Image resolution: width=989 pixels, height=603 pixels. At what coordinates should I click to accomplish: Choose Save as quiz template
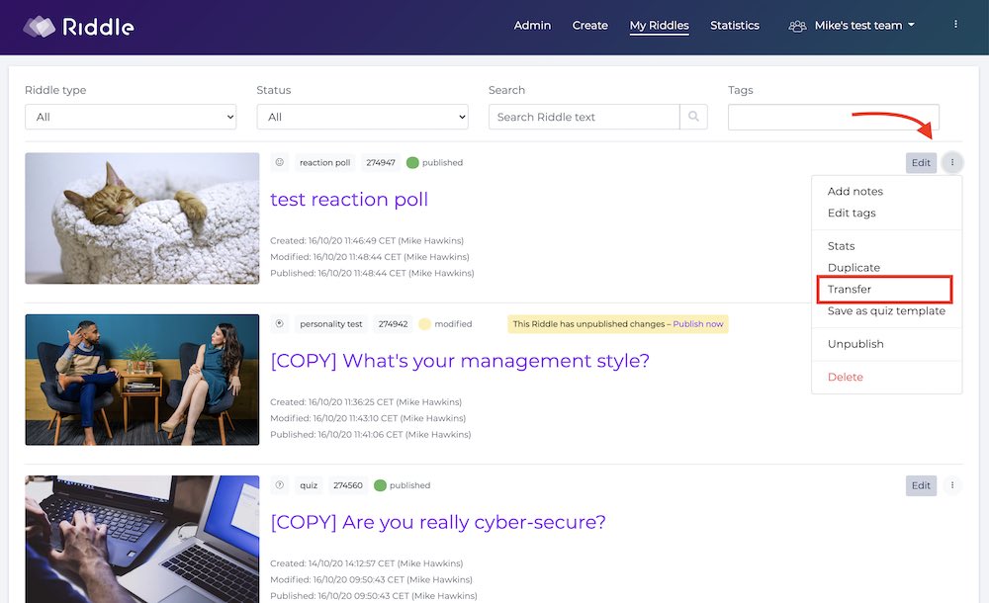coord(886,311)
